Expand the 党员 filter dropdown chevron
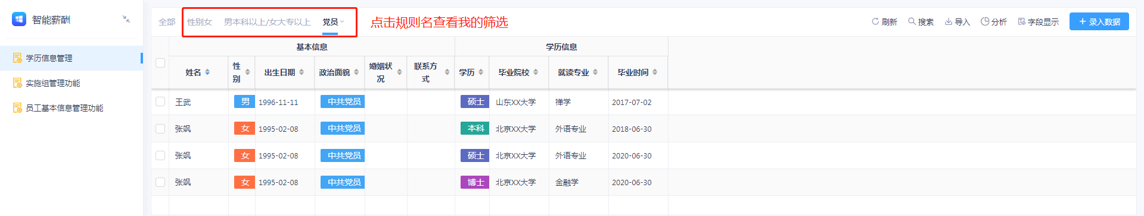This screenshot has height=216, width=1144. 343,22
